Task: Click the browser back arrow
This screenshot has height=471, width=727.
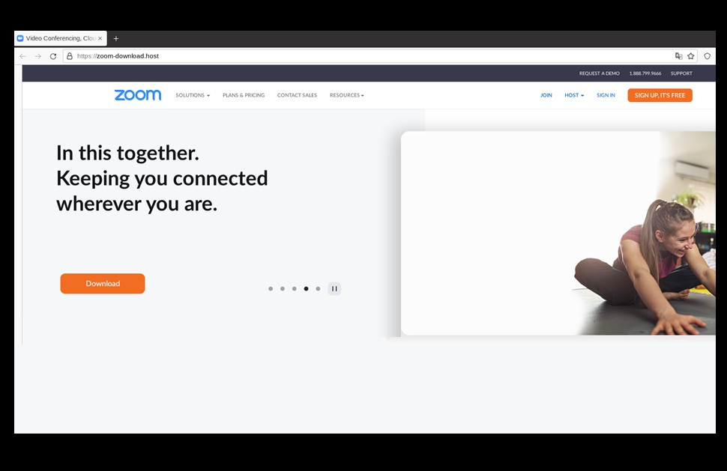Action: coord(22,56)
